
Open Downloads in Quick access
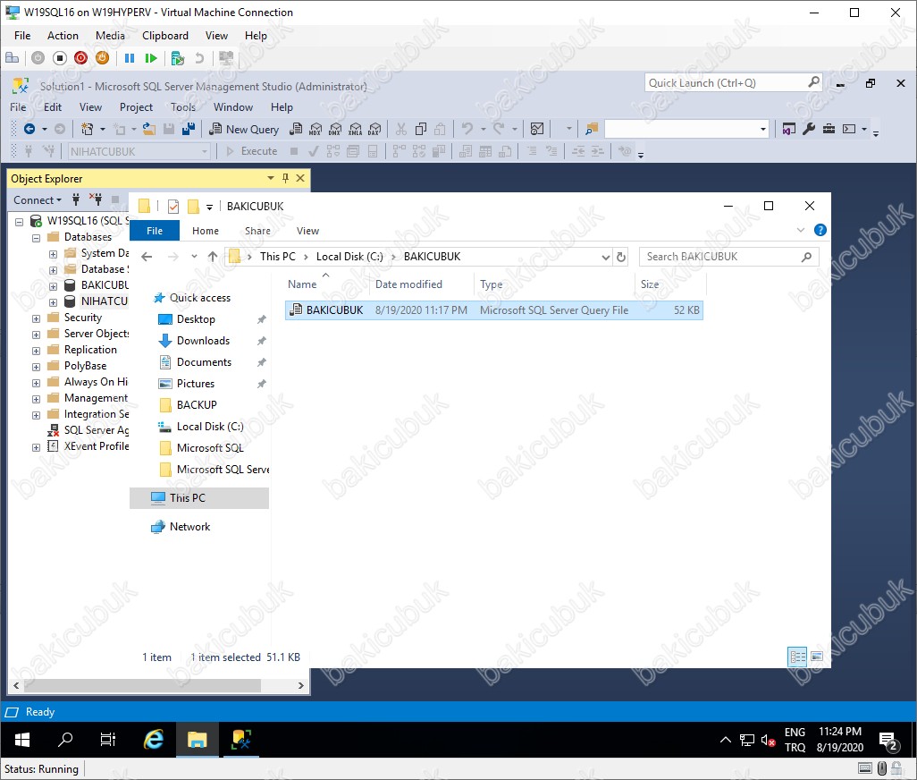pyautogui.click(x=203, y=341)
